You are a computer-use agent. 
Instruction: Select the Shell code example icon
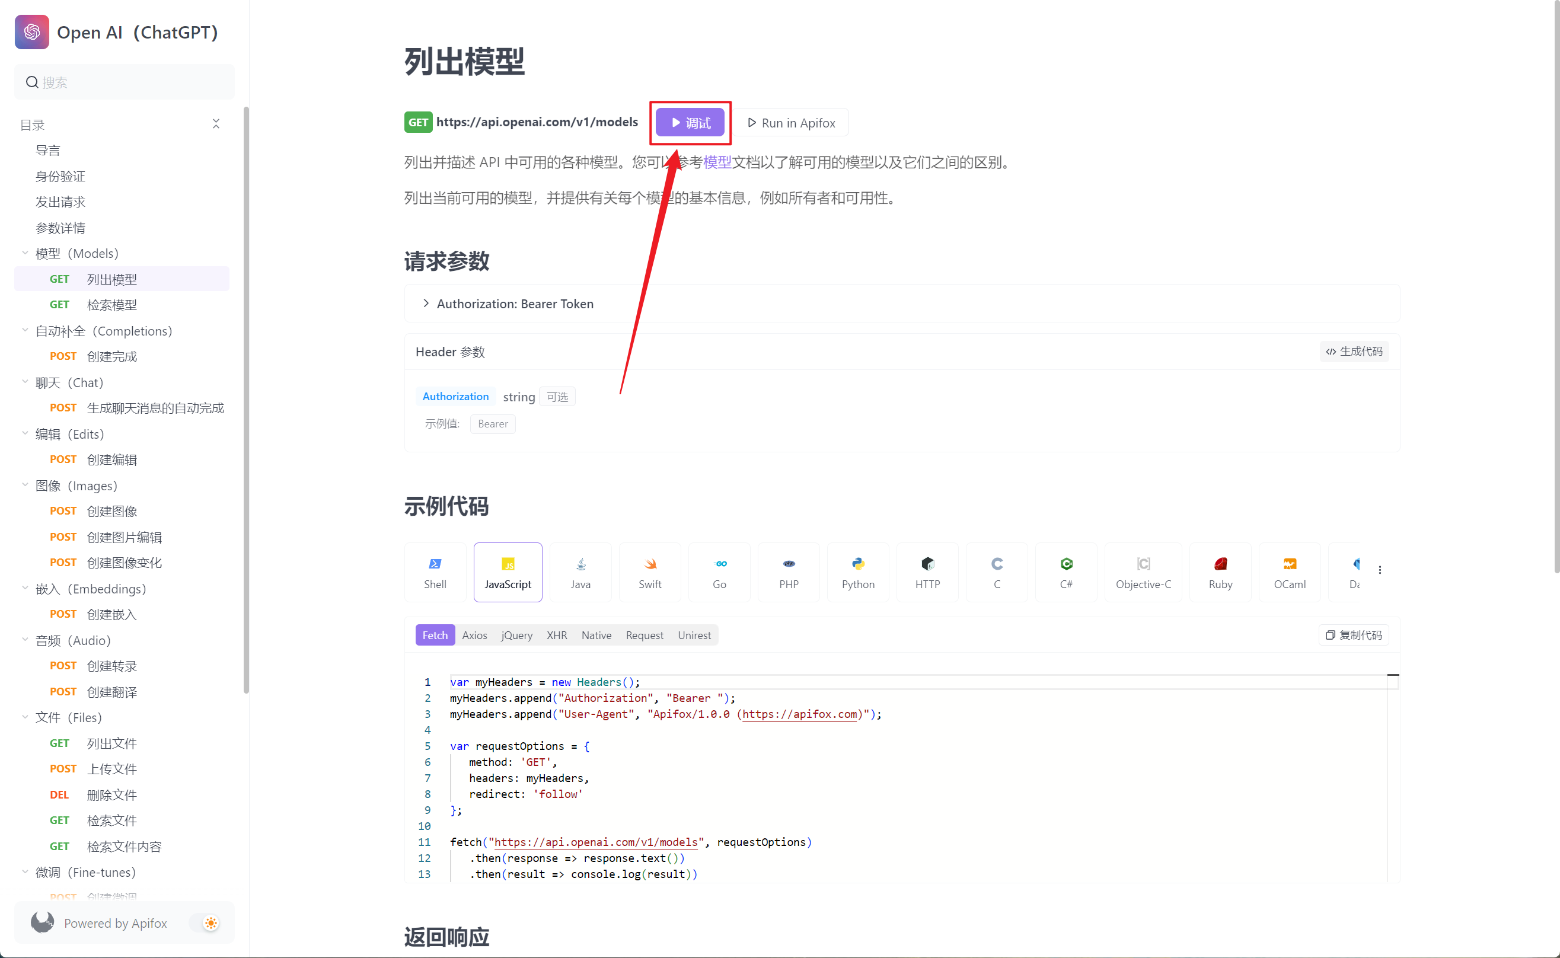pyautogui.click(x=435, y=563)
